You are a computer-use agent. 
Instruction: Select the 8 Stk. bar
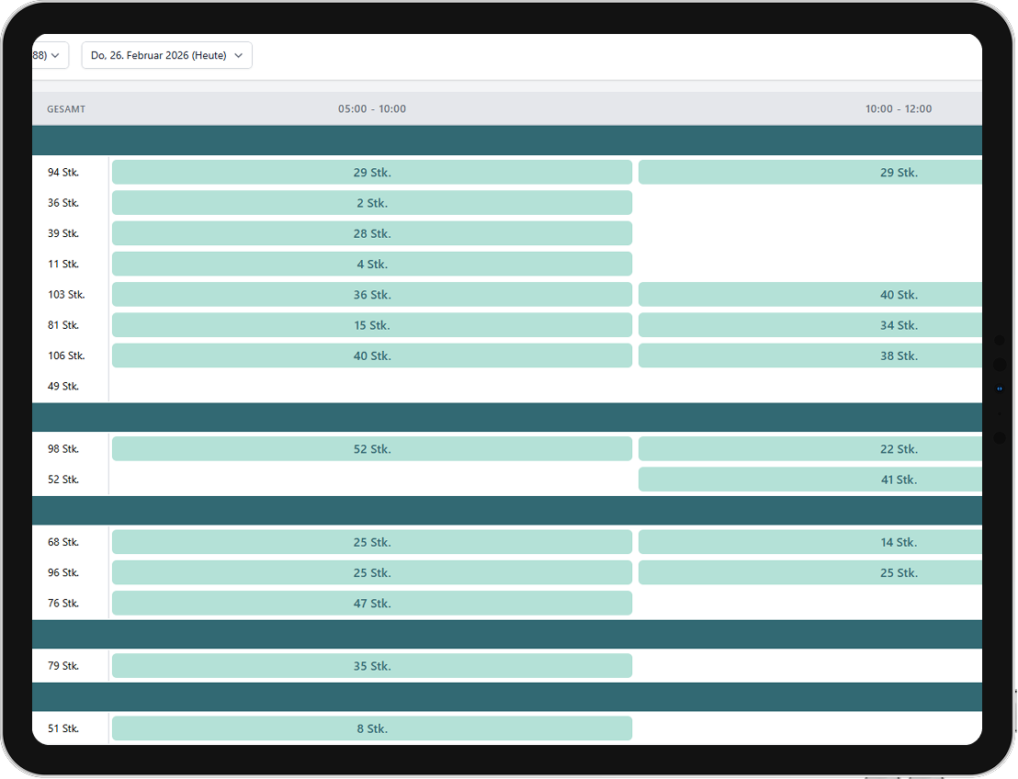[x=372, y=728]
